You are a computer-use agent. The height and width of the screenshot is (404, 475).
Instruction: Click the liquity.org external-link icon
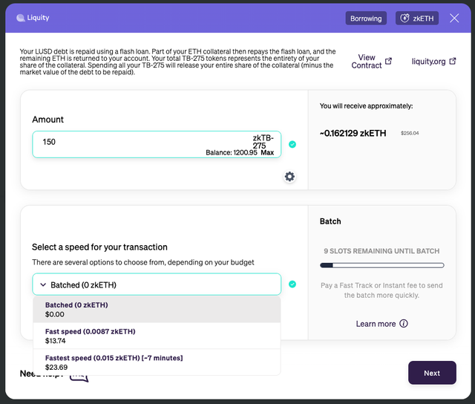[x=453, y=61]
